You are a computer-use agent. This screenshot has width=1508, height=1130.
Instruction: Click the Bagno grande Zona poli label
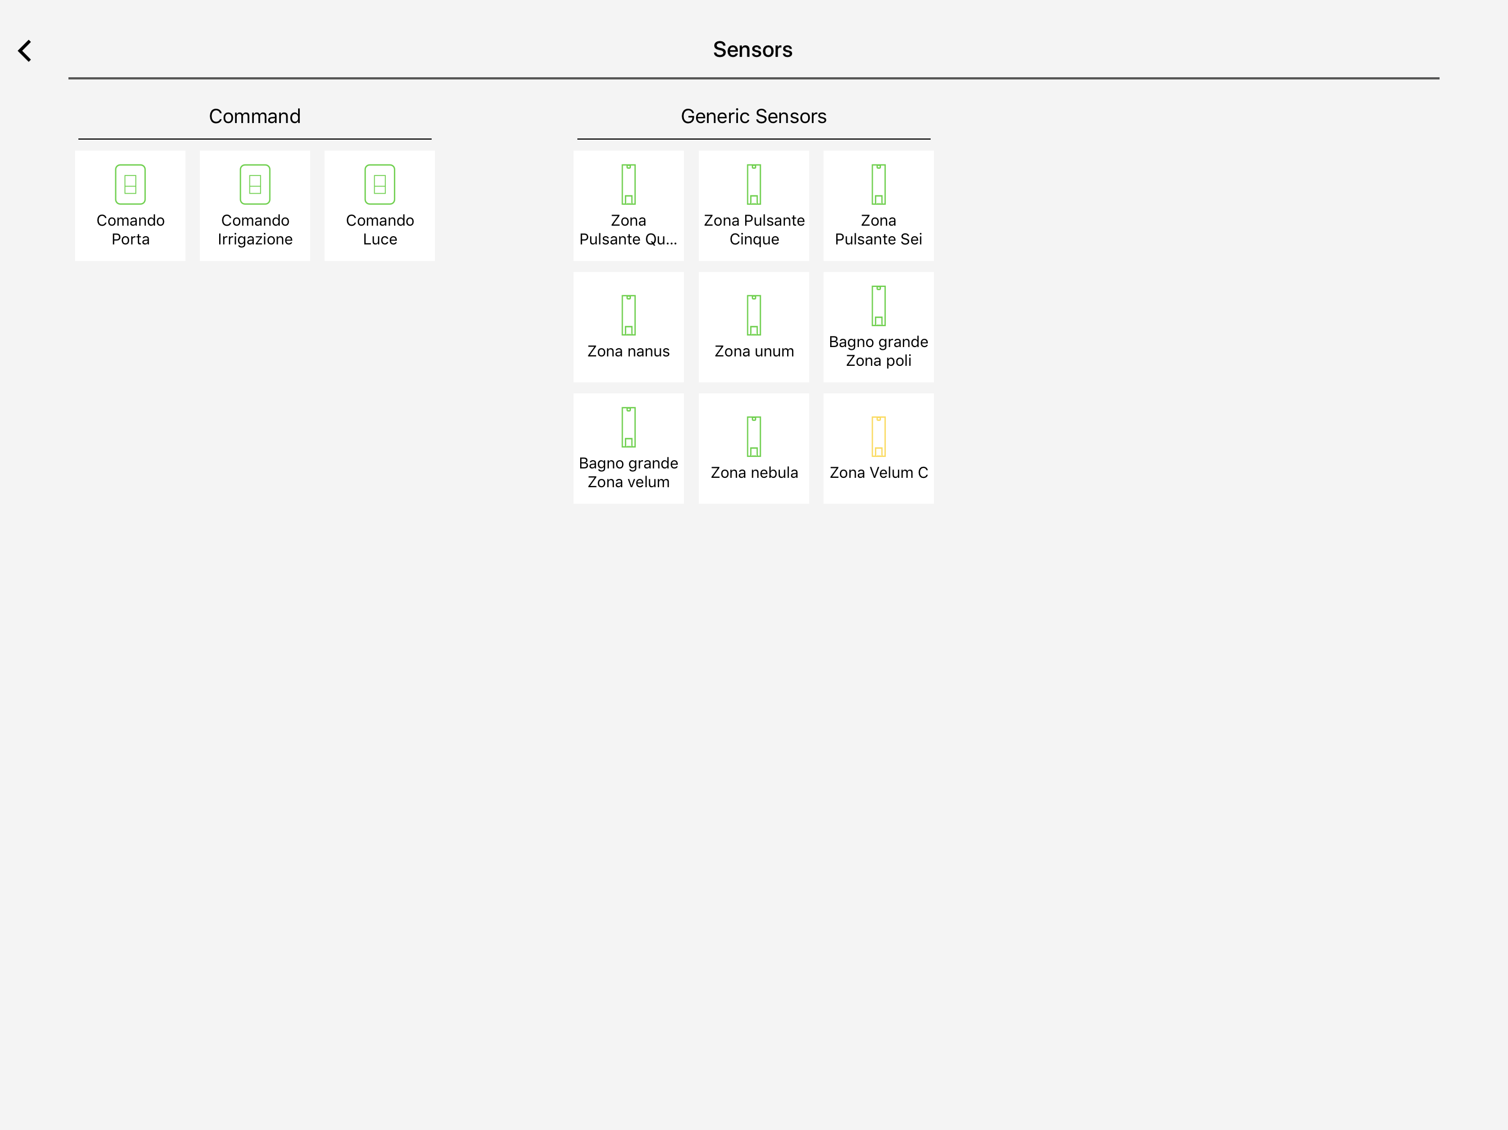tap(879, 351)
